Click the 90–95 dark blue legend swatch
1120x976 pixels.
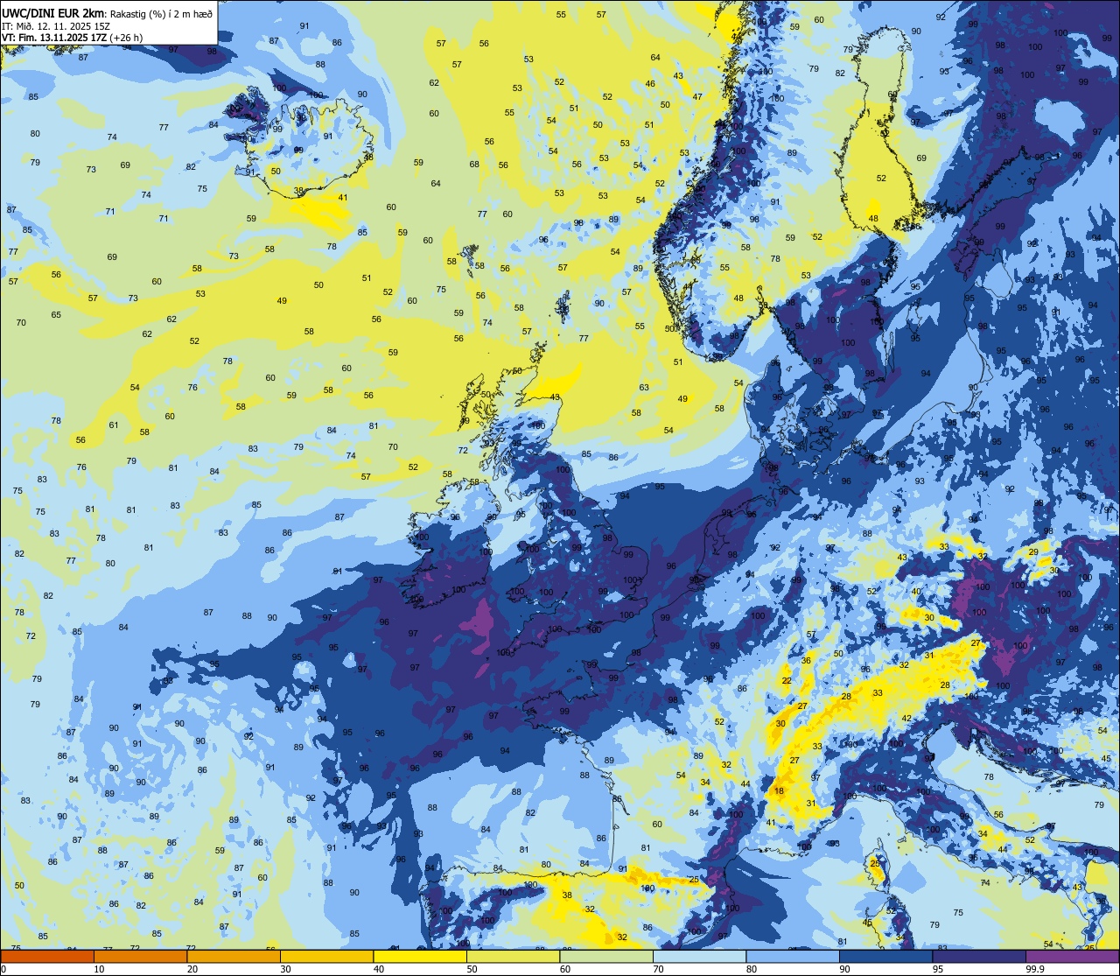coord(885,957)
